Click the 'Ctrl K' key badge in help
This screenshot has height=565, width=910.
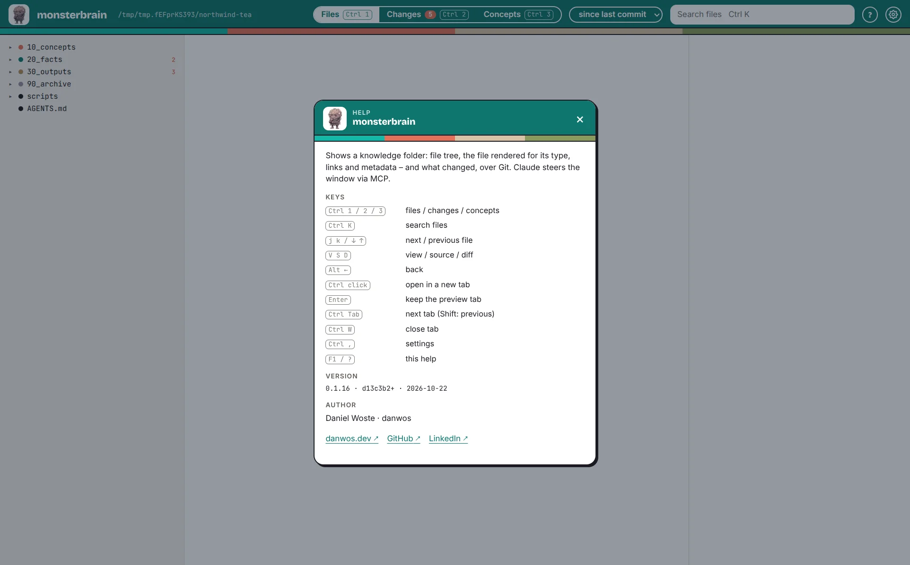point(340,226)
